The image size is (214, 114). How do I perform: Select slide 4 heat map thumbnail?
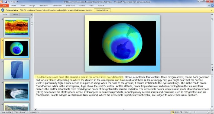pos(17,27)
